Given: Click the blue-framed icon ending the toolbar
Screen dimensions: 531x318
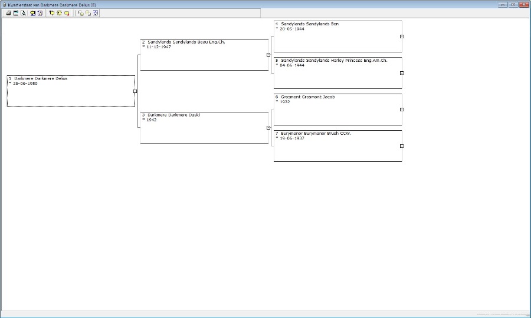Looking at the screenshot, I should point(96,13).
